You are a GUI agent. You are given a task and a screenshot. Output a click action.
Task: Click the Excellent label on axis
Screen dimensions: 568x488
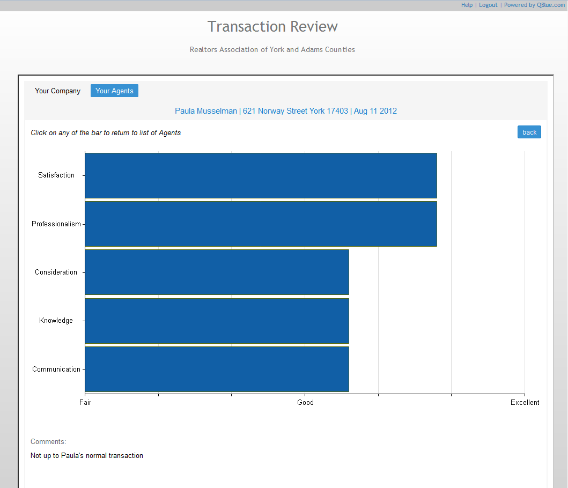pos(525,402)
